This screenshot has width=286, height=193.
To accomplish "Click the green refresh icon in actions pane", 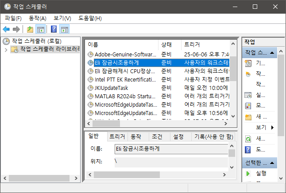I will (x=248, y=138).
